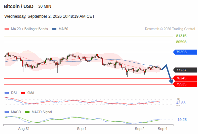Click the Sep 2 date axis label
The height and width of the screenshot is (134, 198).
pyautogui.click(x=140, y=129)
